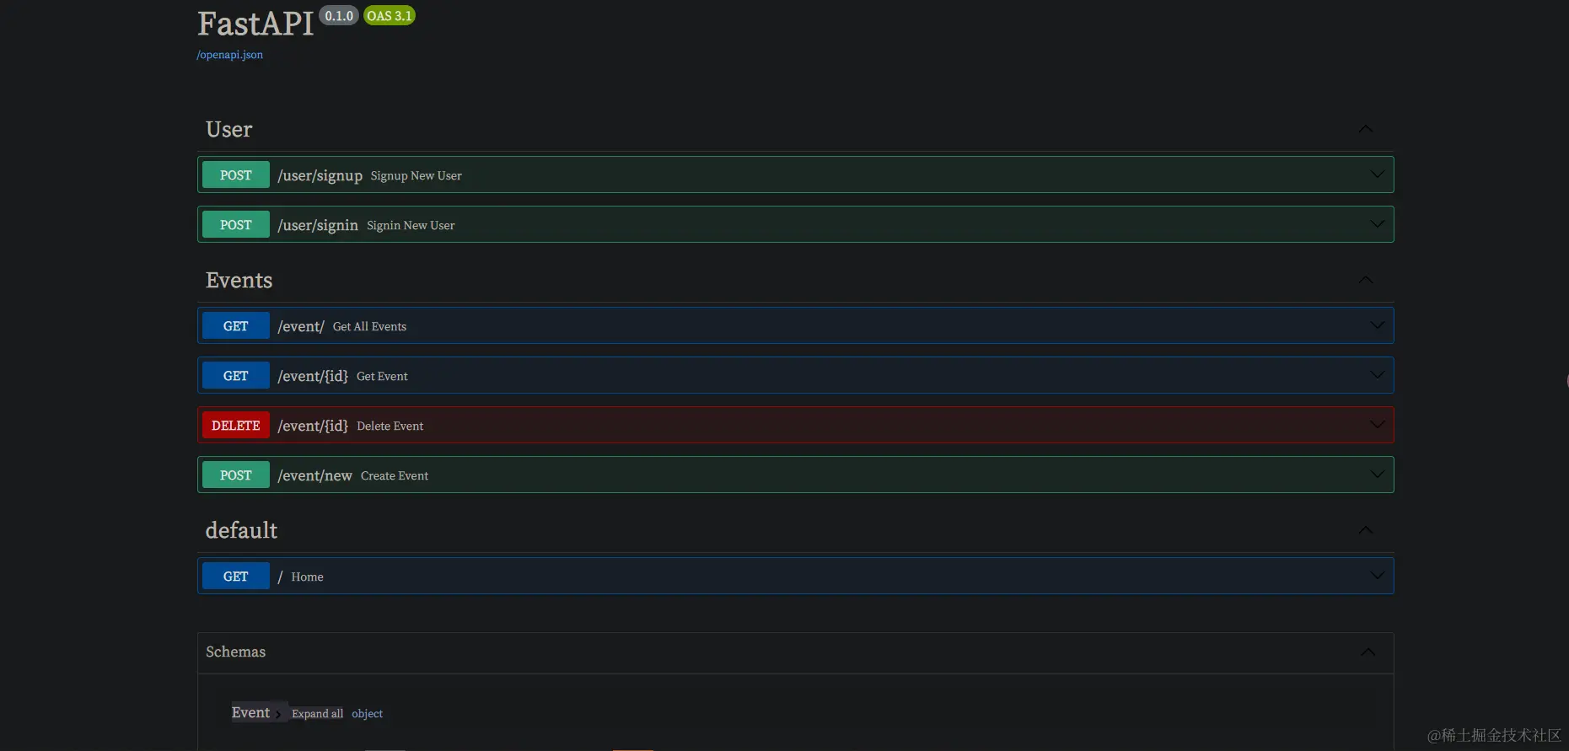Click /event/{id} path in Delete Event row

[313, 426]
